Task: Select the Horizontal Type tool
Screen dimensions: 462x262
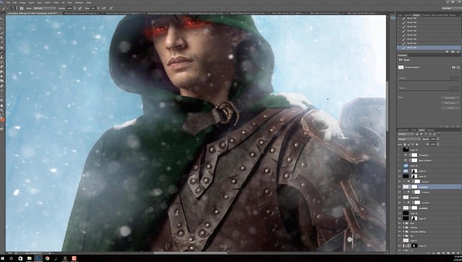Action: (2, 91)
